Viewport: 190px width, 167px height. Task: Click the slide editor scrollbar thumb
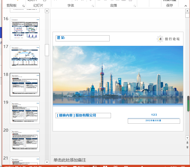(x=187, y=15)
